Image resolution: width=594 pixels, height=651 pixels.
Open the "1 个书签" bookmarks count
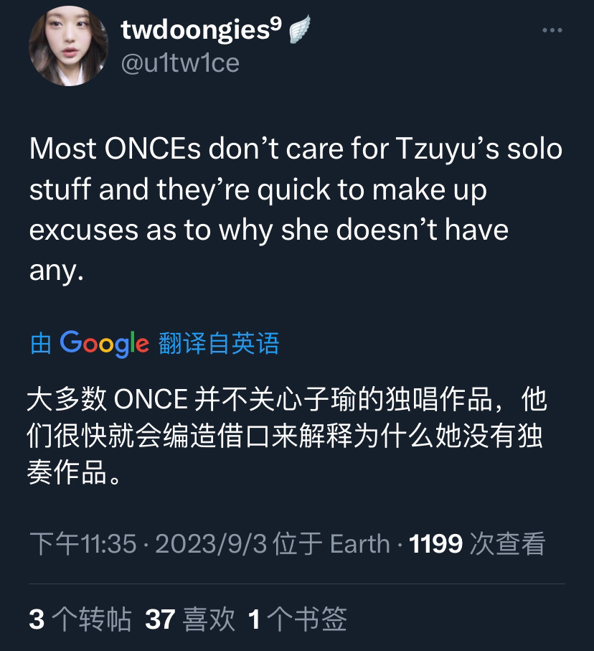[x=297, y=619]
